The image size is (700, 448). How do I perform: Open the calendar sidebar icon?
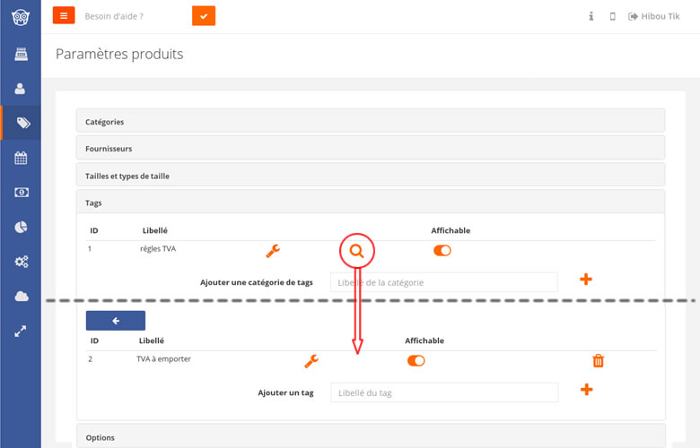(x=21, y=158)
